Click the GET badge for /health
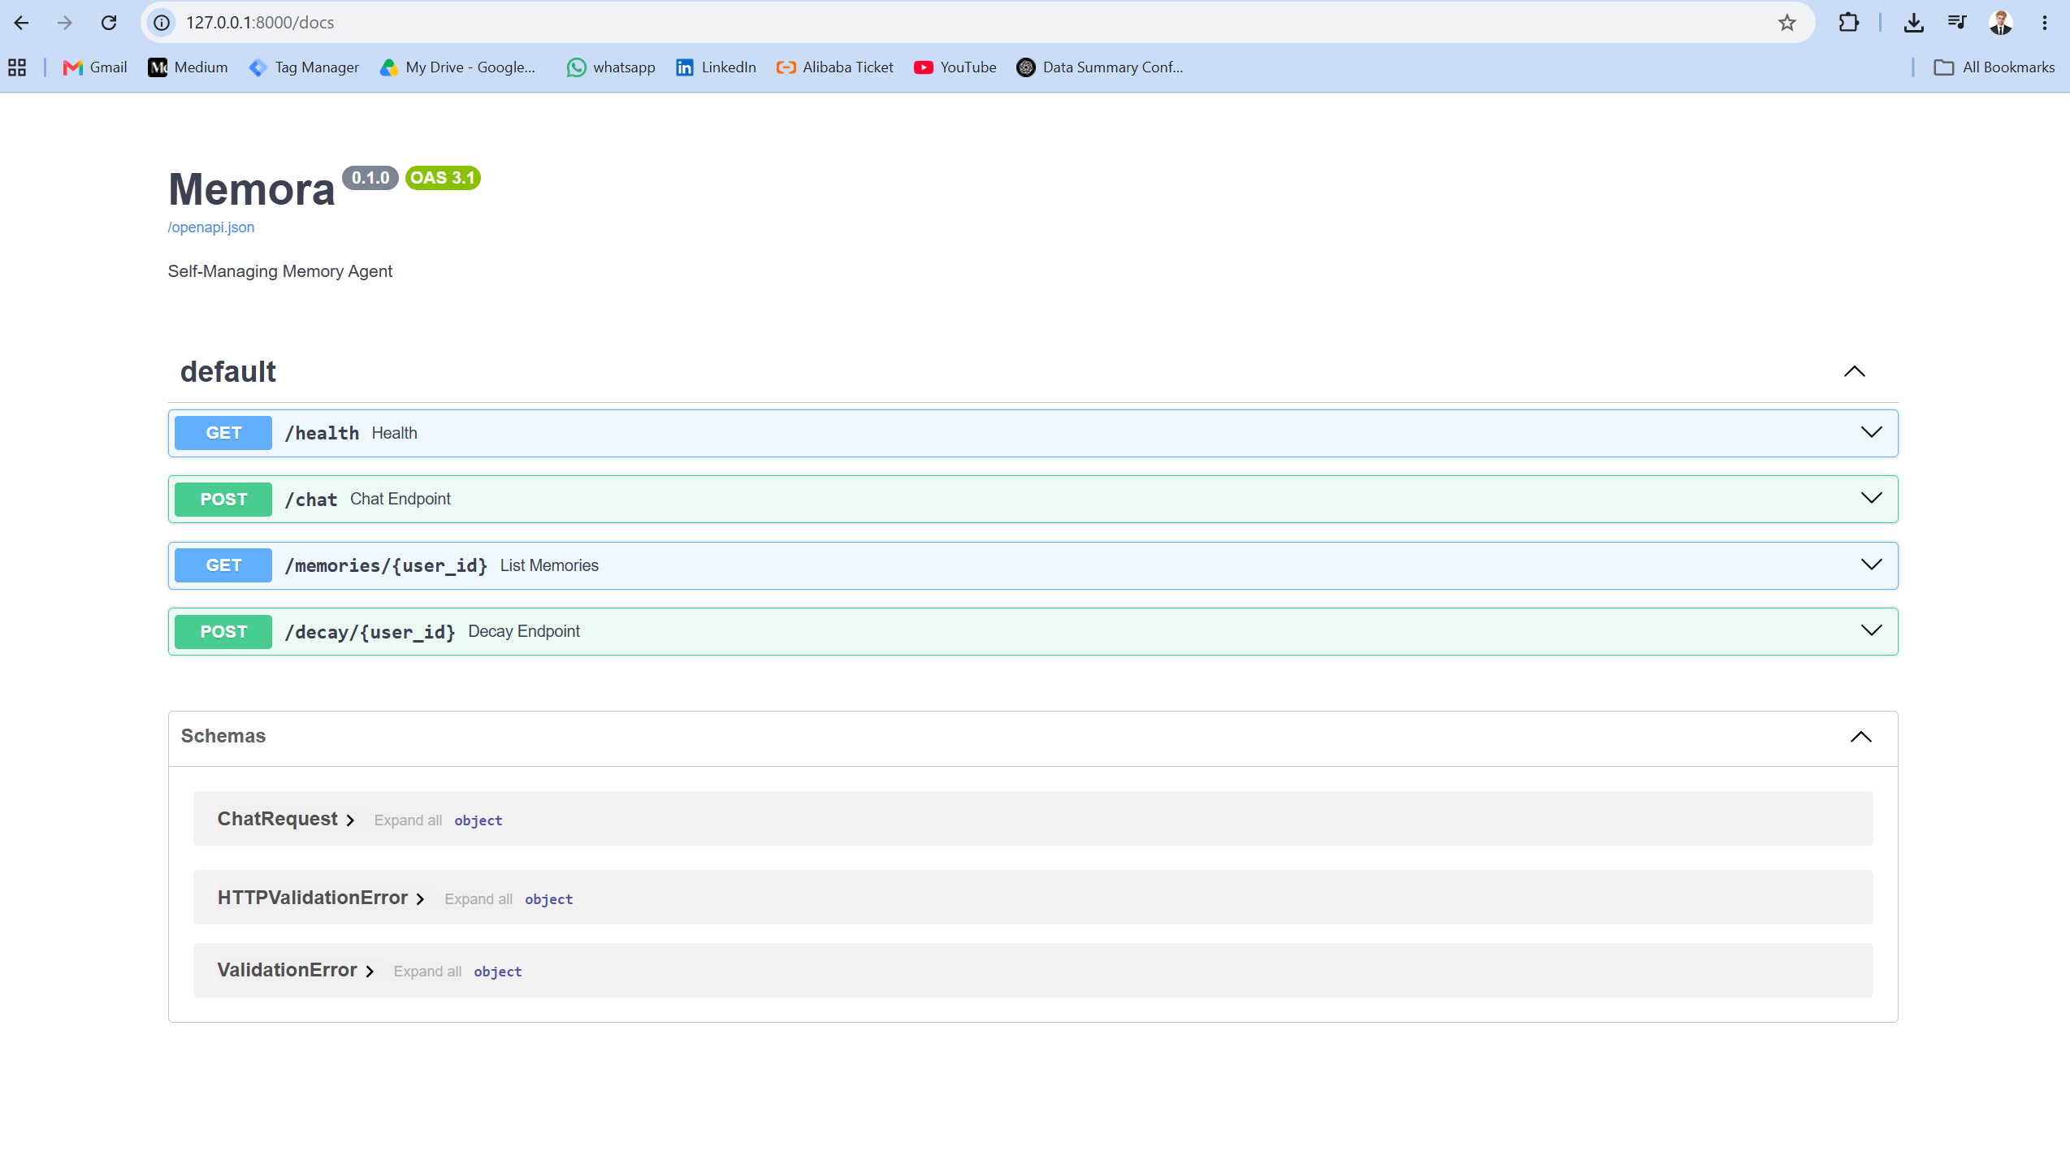The image size is (2070, 1173). [x=223, y=433]
